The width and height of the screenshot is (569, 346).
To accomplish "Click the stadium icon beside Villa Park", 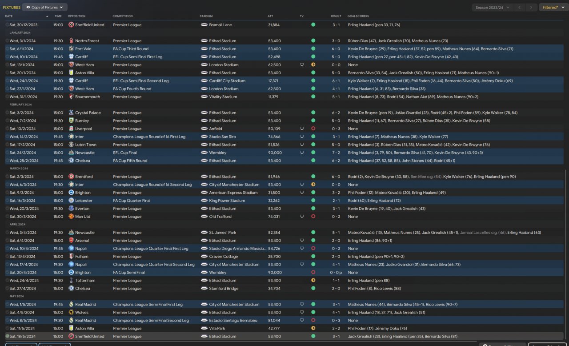I will (x=204, y=329).
